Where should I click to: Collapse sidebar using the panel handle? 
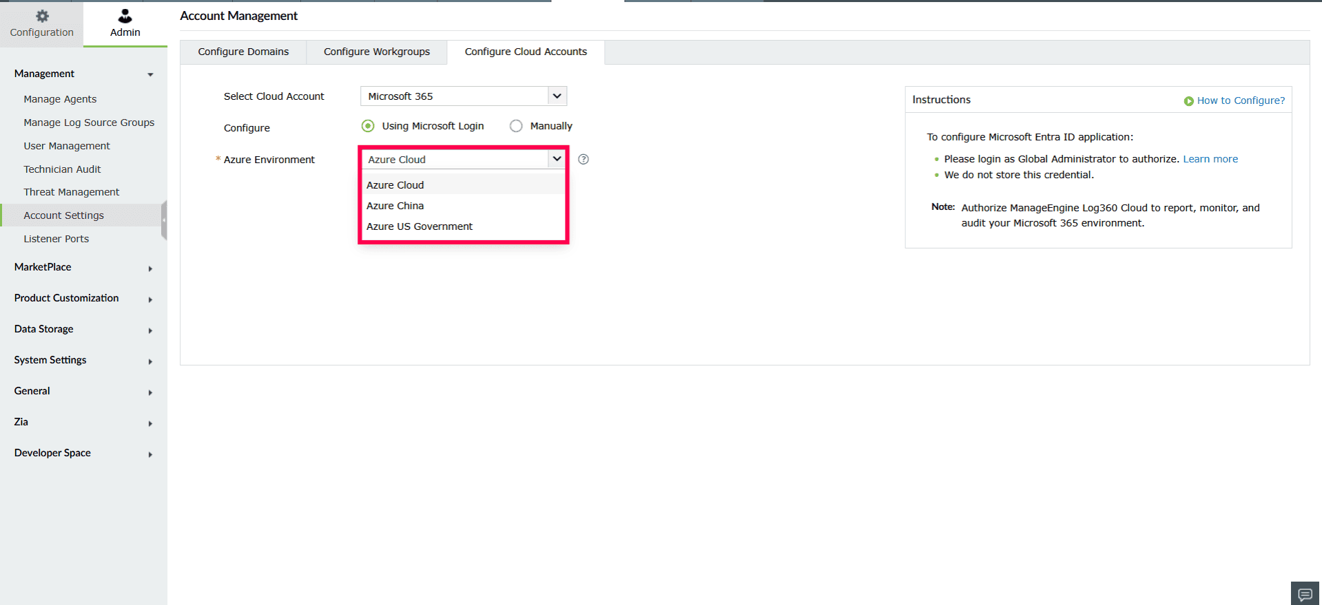164,220
